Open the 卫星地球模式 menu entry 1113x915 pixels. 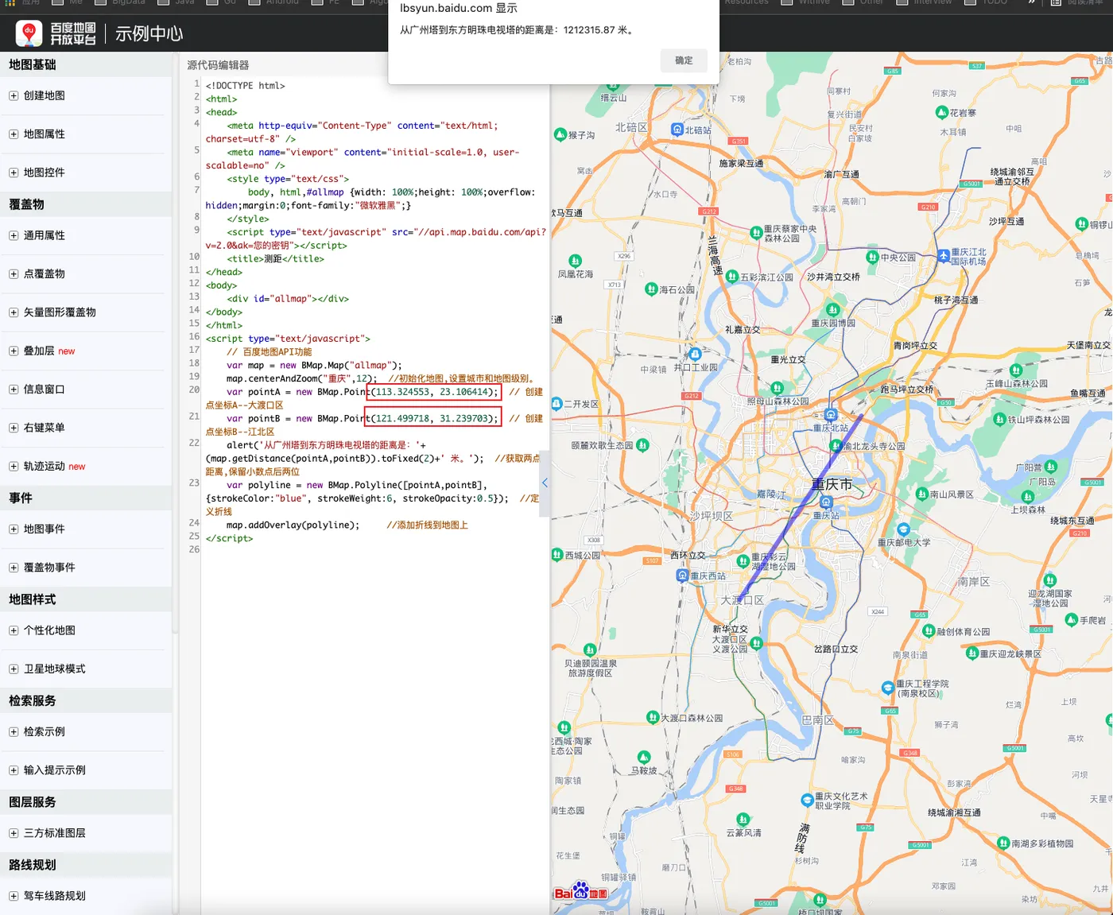55,669
